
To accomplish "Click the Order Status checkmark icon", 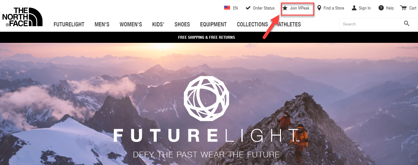I will (248, 8).
